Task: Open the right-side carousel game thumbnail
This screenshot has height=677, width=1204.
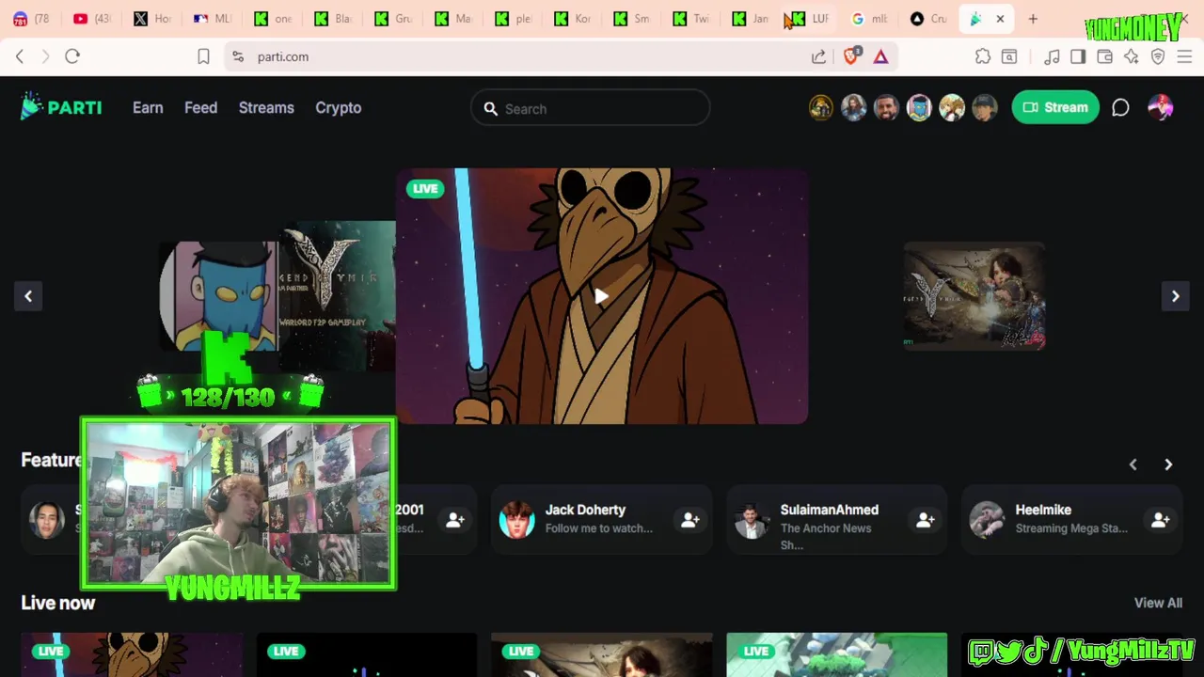Action: pos(974,296)
